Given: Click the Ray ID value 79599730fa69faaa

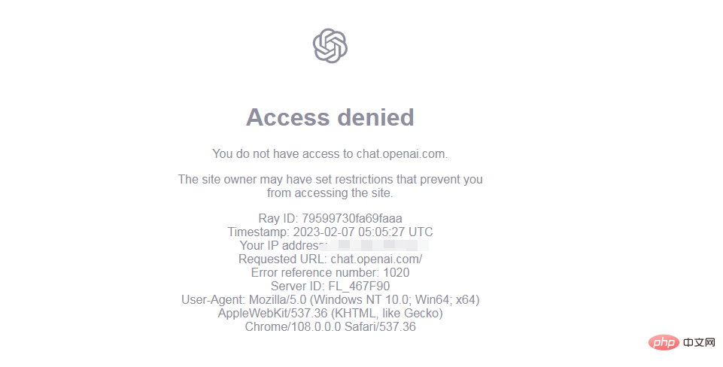Looking at the screenshot, I should tap(352, 218).
